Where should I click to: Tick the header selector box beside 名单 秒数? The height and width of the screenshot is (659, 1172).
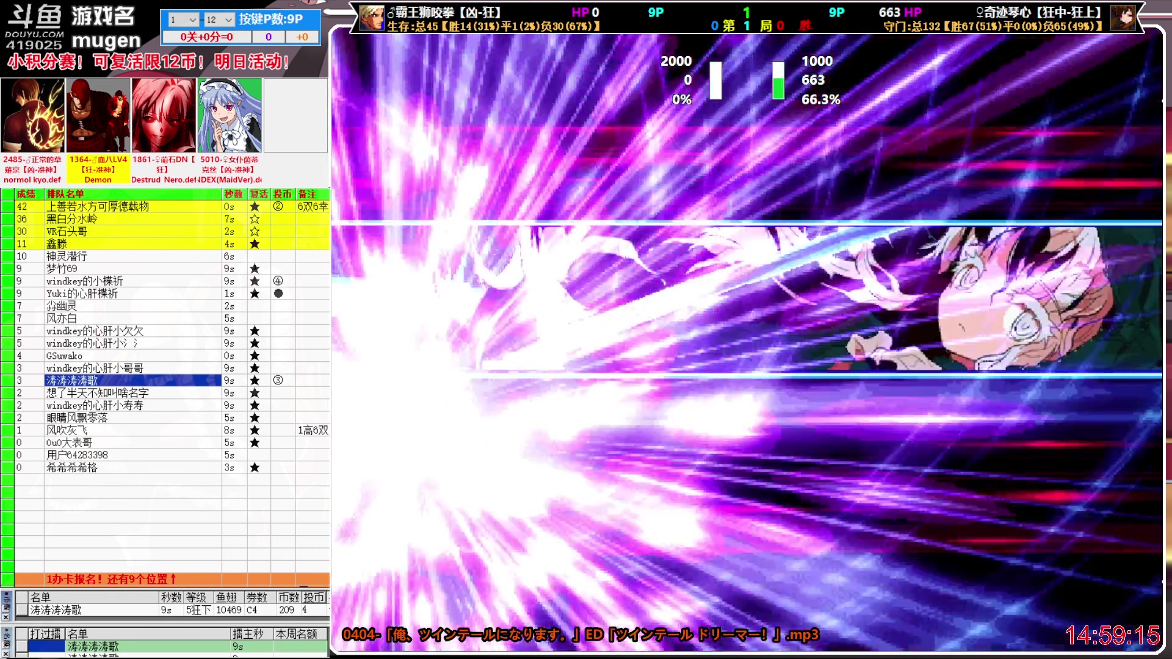[21, 597]
